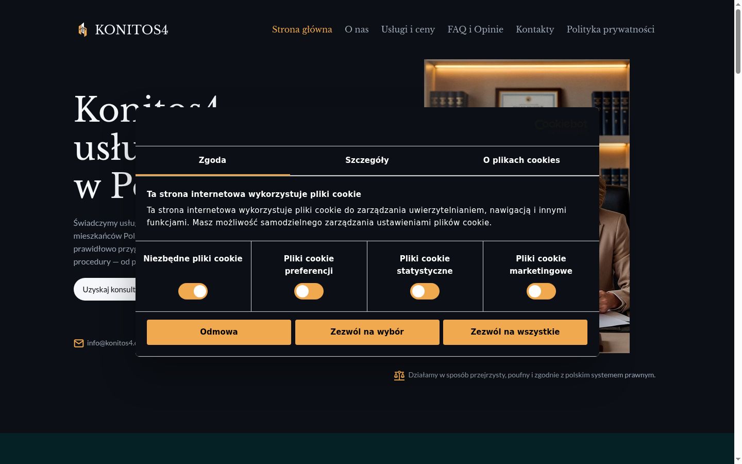Click the scrollbar down arrow
This screenshot has height=464, width=742.
click(738, 459)
